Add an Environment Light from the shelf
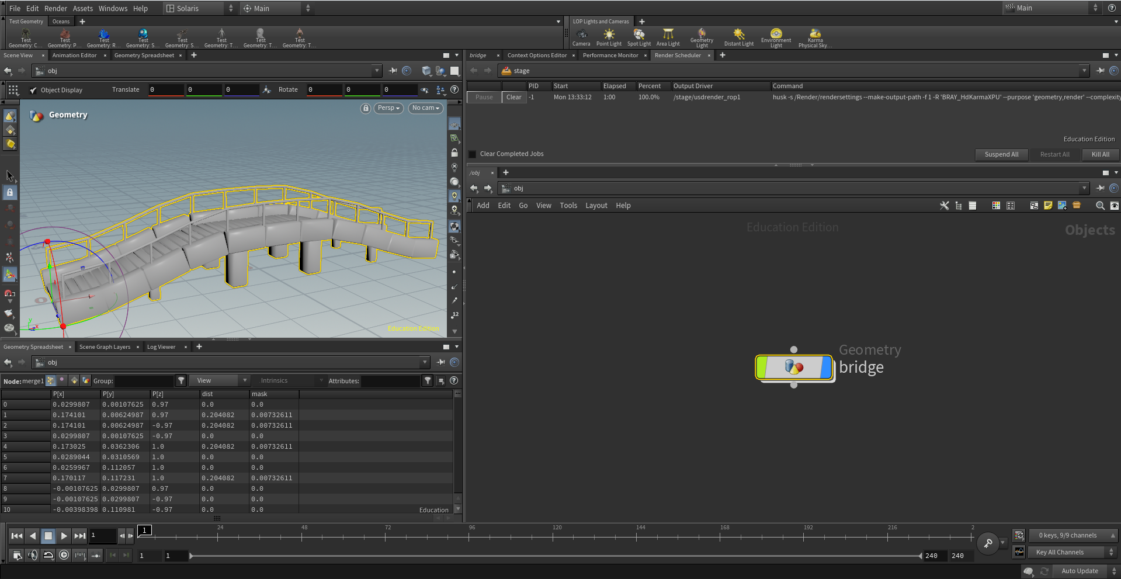Image resolution: width=1121 pixels, height=579 pixels. (776, 38)
